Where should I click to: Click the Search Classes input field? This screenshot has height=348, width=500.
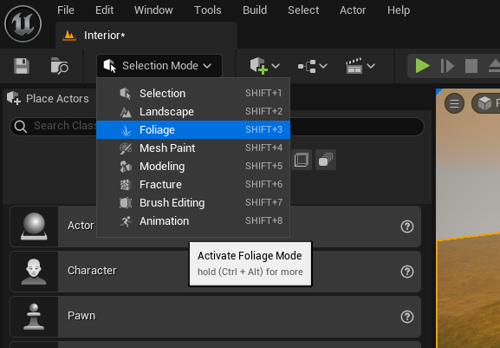point(217,127)
